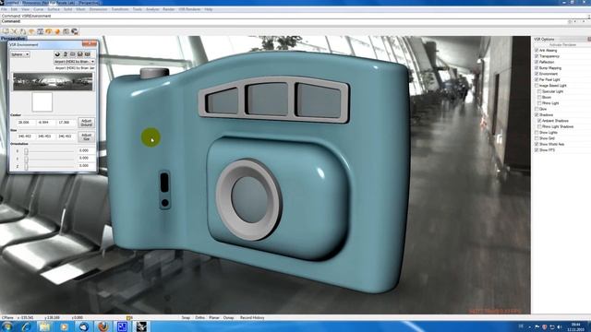Viewport: 591px width, 332px height.
Task: Click the trash delete icon in VSR Environment
Action: click(x=66, y=54)
